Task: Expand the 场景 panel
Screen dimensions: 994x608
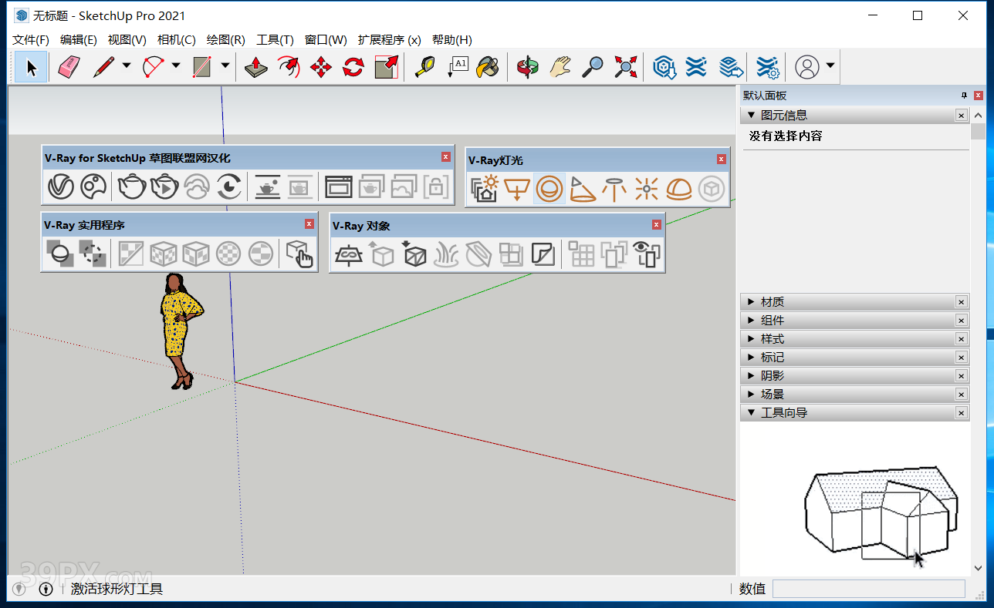Action: point(751,395)
